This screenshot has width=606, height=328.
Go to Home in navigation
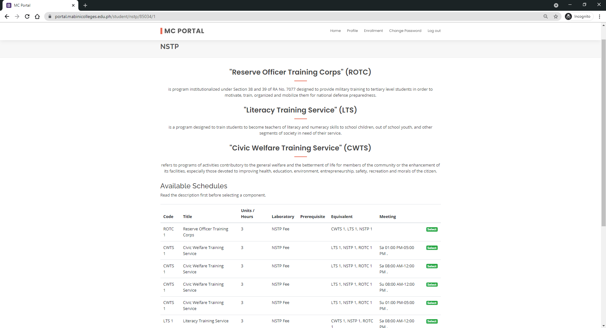point(335,31)
